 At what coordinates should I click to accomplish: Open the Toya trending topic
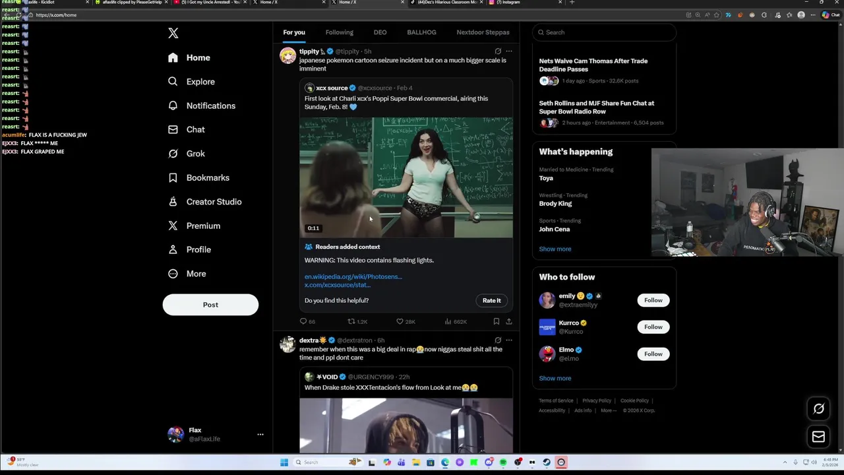click(546, 178)
